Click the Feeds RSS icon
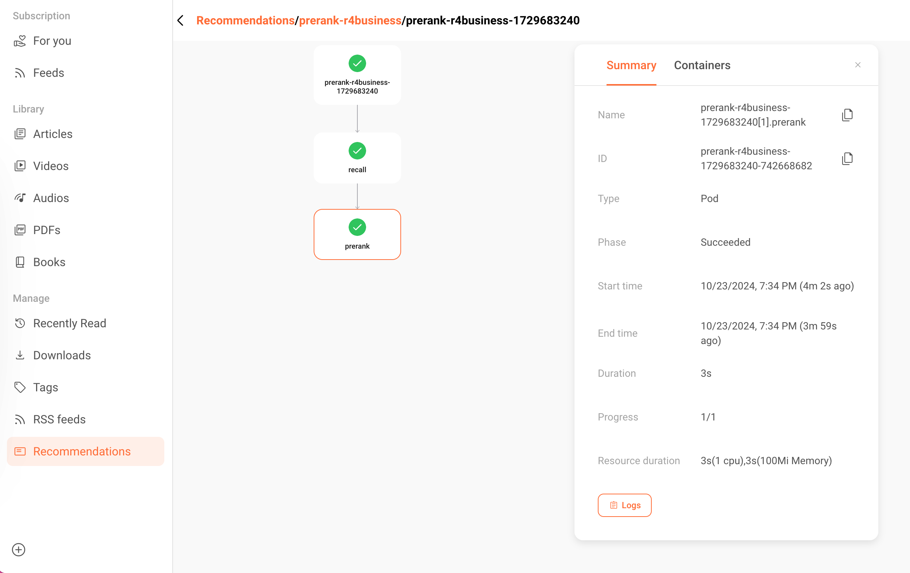910x573 pixels. [20, 73]
